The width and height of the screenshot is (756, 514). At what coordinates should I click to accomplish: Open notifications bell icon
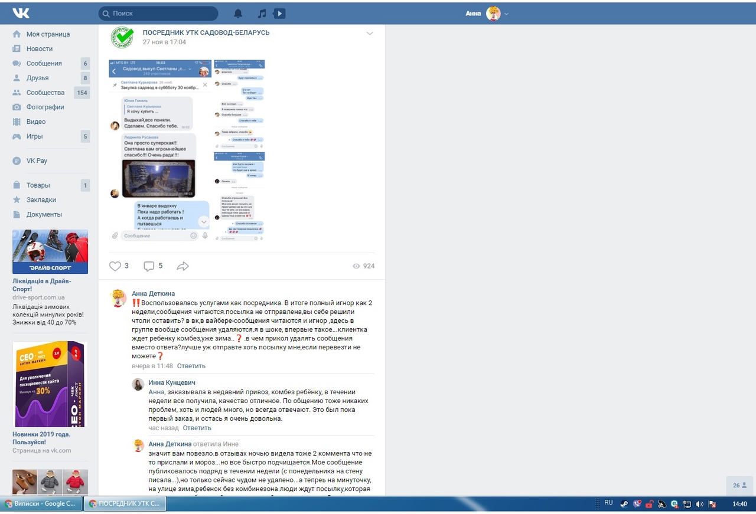tap(238, 14)
